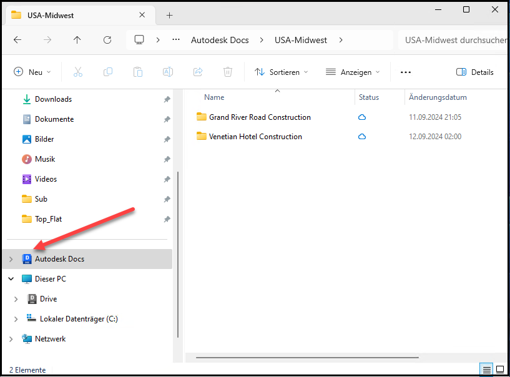Open the Anzeigen view dropdown
This screenshot has width=510, height=377.
pos(353,72)
